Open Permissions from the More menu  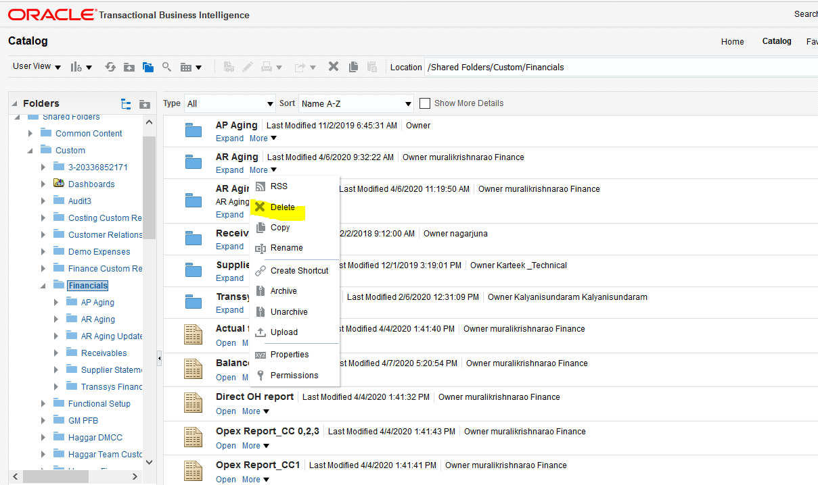click(294, 376)
